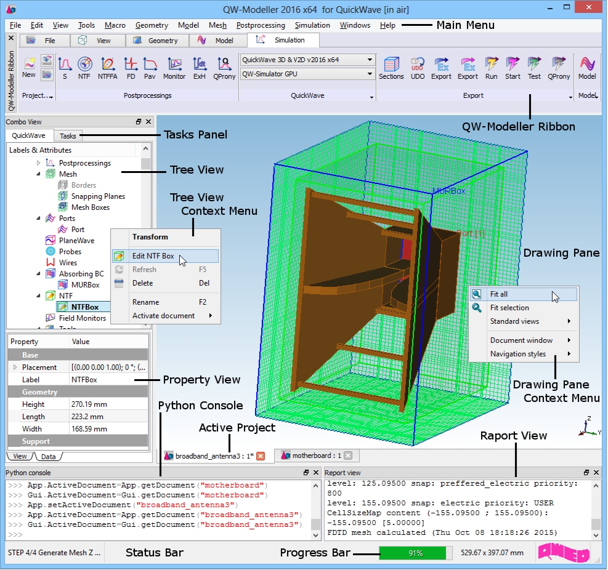The image size is (608, 570).
Task: Open Sections in the Export group
Action: [391, 68]
